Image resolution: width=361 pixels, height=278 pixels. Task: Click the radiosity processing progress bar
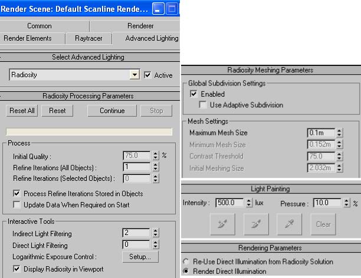point(89,131)
